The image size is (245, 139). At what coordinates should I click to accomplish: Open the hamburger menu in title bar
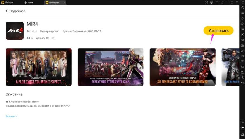pyautogui.click(x=216, y=2)
